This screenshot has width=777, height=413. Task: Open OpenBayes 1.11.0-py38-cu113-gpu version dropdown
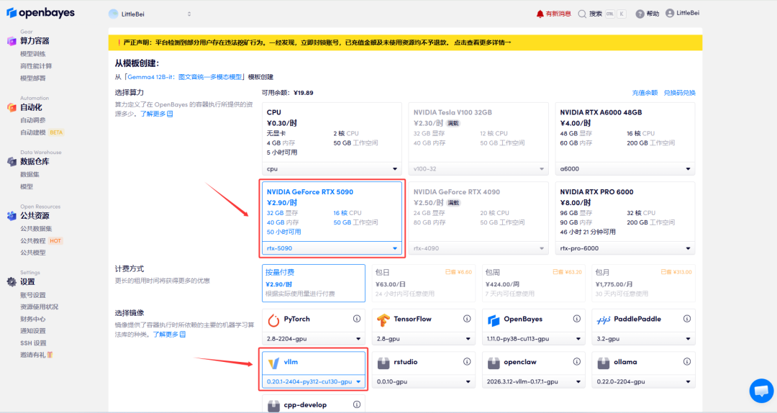click(x=534, y=339)
